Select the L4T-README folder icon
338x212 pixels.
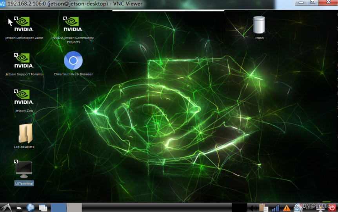point(25,133)
